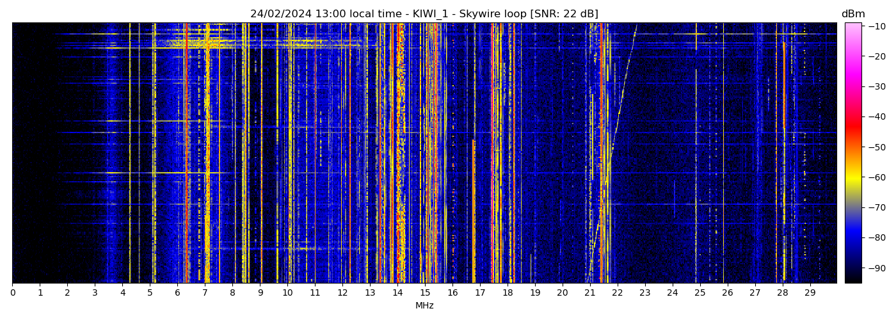Viewport: 896px width, 320px height.
Task: Click the MHz x-axis label
Action: pyautogui.click(x=424, y=306)
